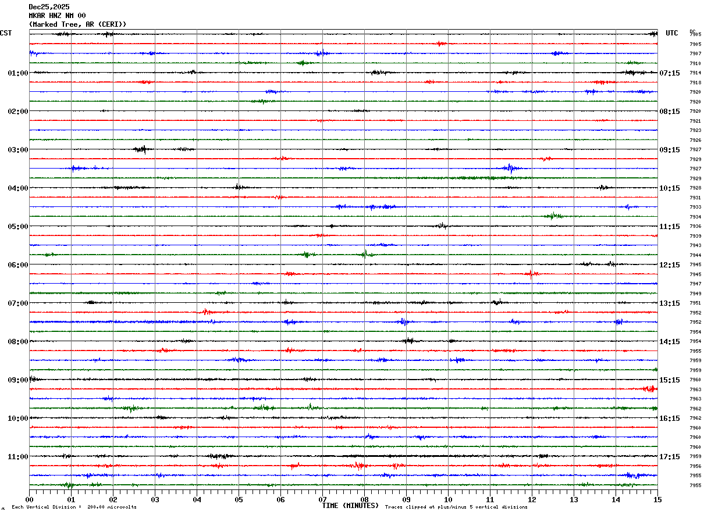Click the DC offset value 7956
This screenshot has width=704, height=515.
click(695, 466)
